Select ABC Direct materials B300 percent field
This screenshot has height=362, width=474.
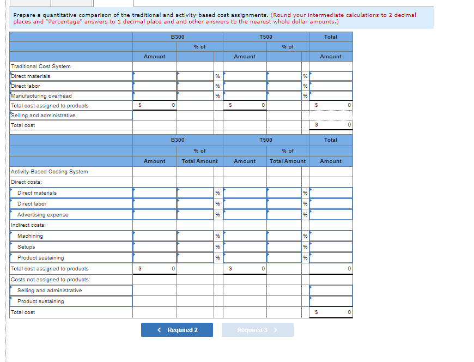[195, 193]
